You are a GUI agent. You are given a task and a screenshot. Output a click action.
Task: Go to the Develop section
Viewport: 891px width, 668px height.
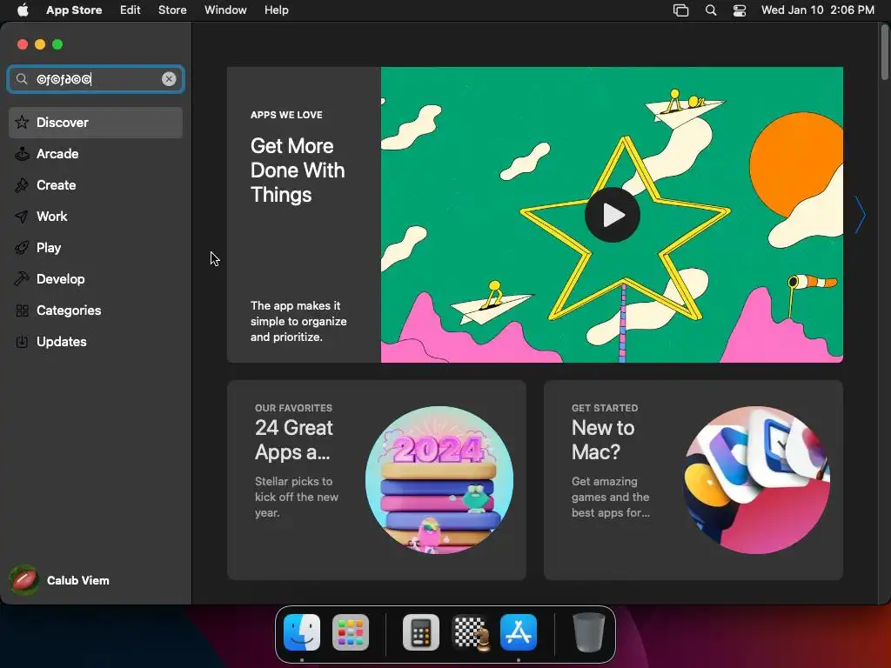pyautogui.click(x=96, y=279)
